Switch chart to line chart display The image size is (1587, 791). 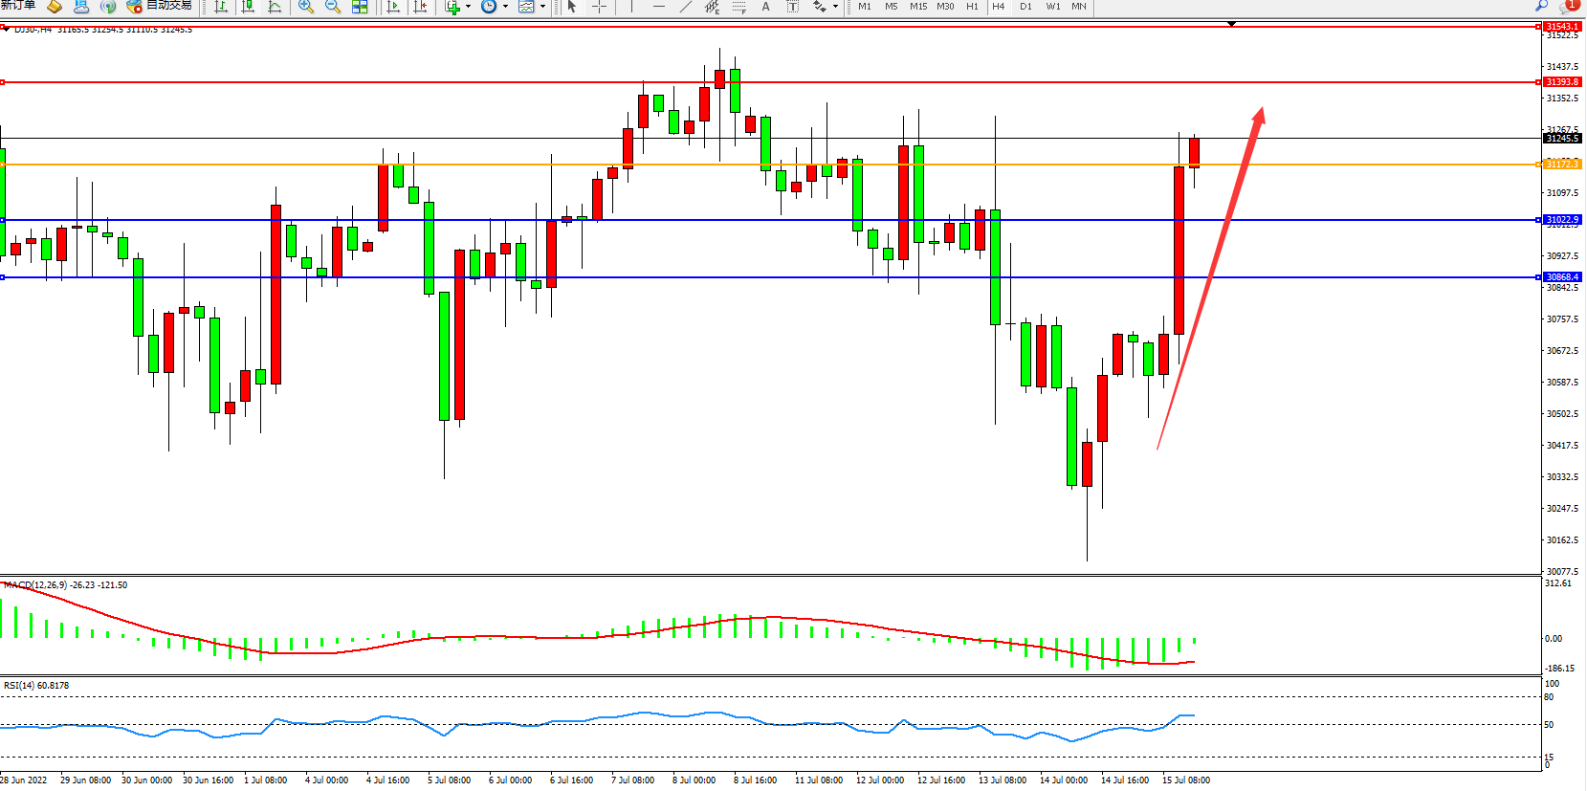pos(276,7)
